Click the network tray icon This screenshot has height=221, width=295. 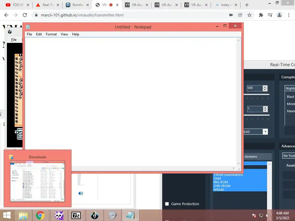(x=261, y=216)
